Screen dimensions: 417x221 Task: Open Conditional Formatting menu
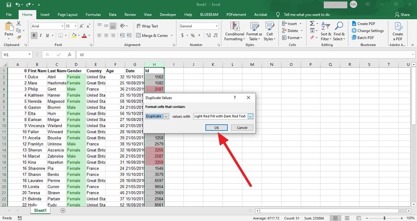pyautogui.click(x=235, y=32)
